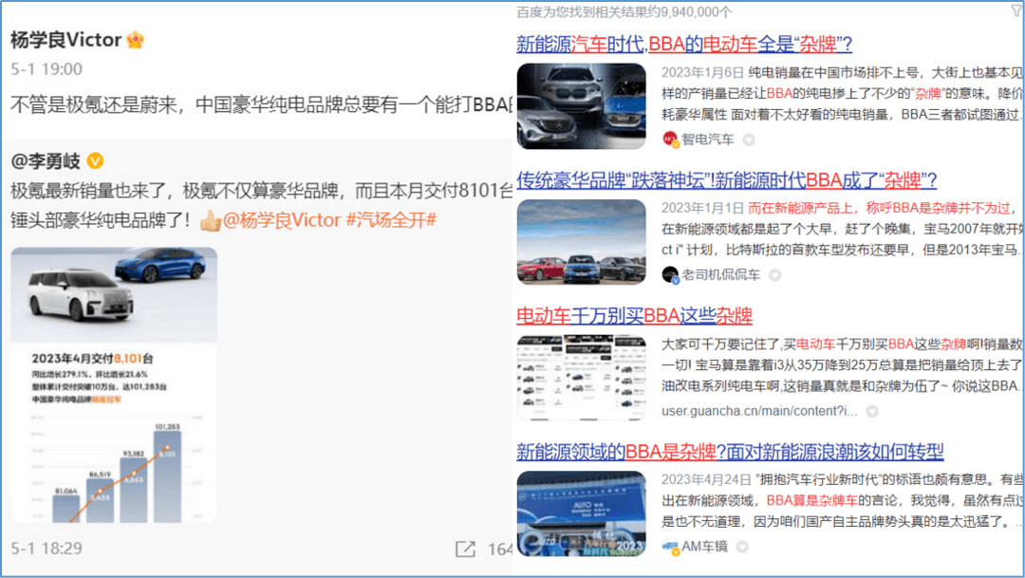Click the 5-1 19:00 post timestamp
This screenshot has height=578, width=1025.
47,69
